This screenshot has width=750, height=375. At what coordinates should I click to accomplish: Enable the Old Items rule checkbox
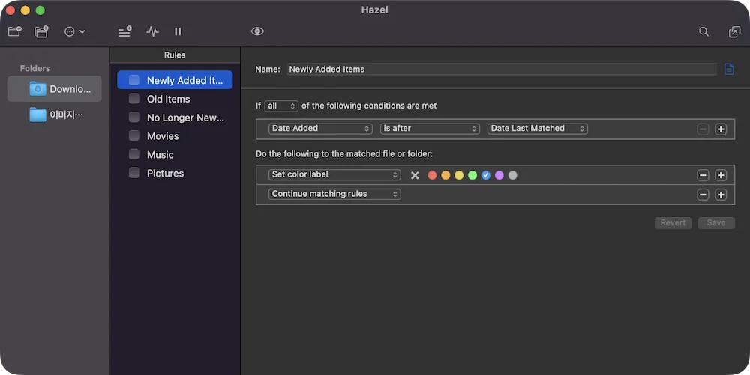[x=134, y=99]
